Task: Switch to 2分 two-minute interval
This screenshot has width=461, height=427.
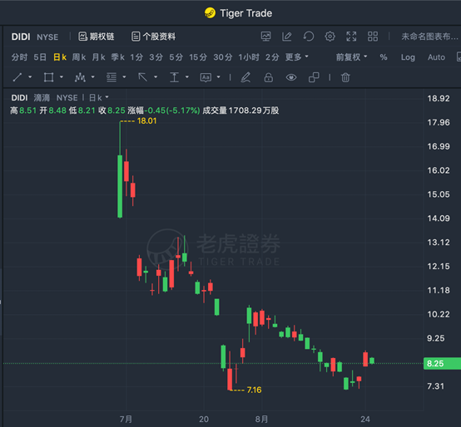Action: [272, 57]
